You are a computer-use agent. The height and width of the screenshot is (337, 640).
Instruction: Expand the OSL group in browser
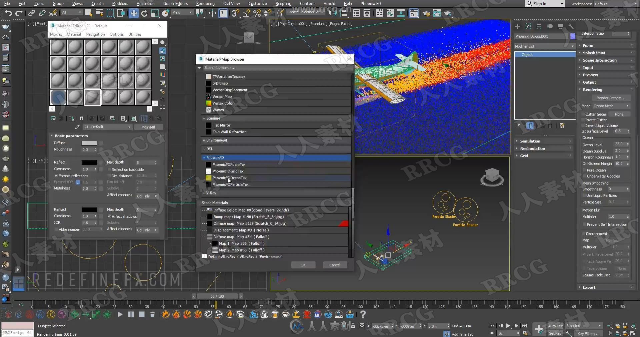point(204,149)
